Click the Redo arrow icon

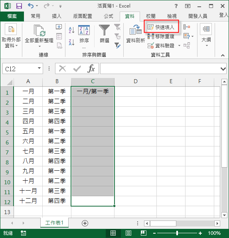coord(46,6)
